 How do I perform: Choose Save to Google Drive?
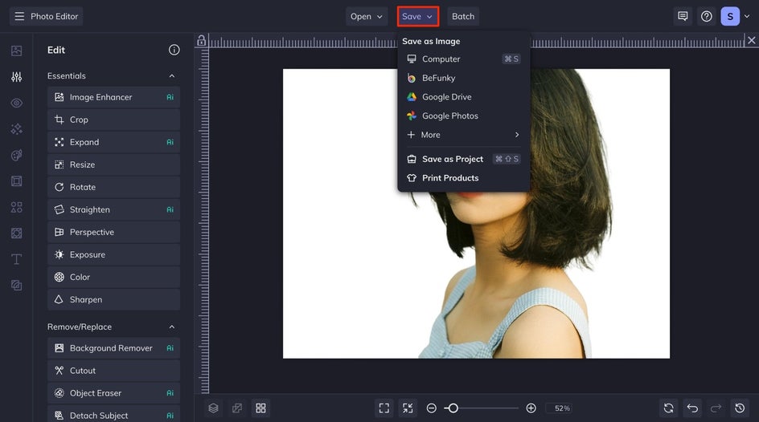tap(446, 97)
